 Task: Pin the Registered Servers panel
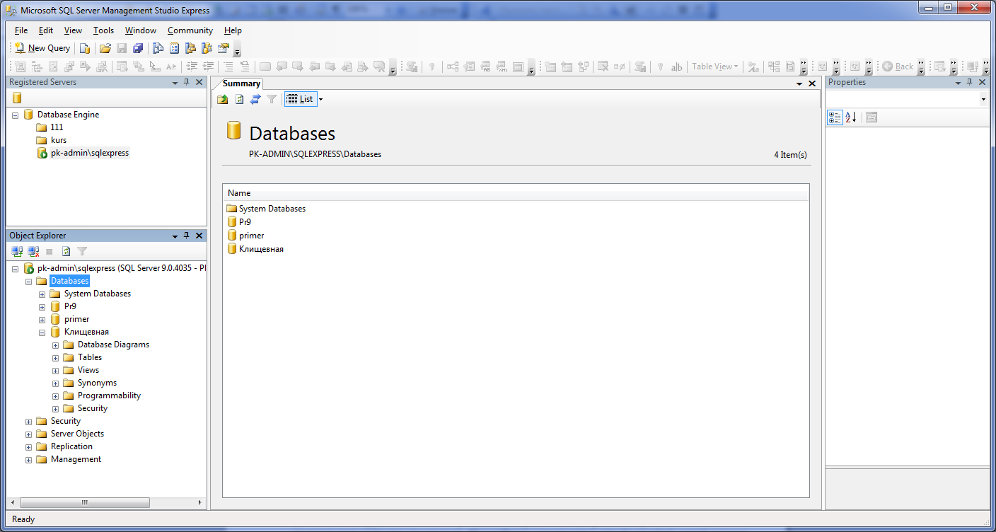[187, 82]
